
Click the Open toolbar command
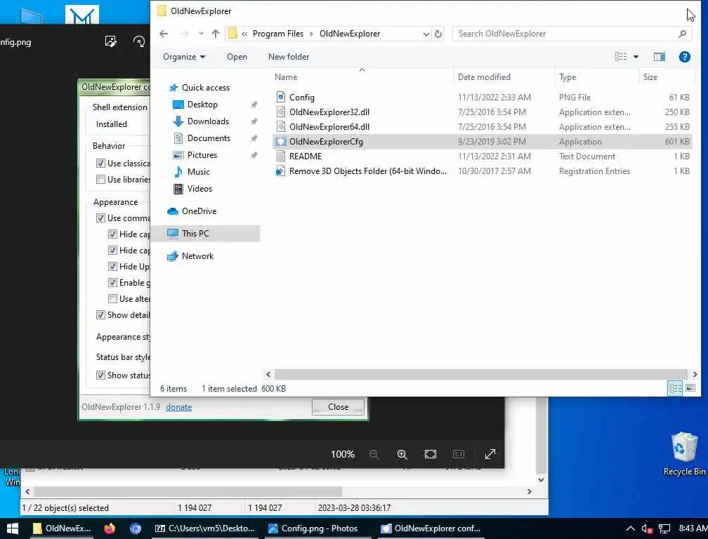[x=237, y=57]
